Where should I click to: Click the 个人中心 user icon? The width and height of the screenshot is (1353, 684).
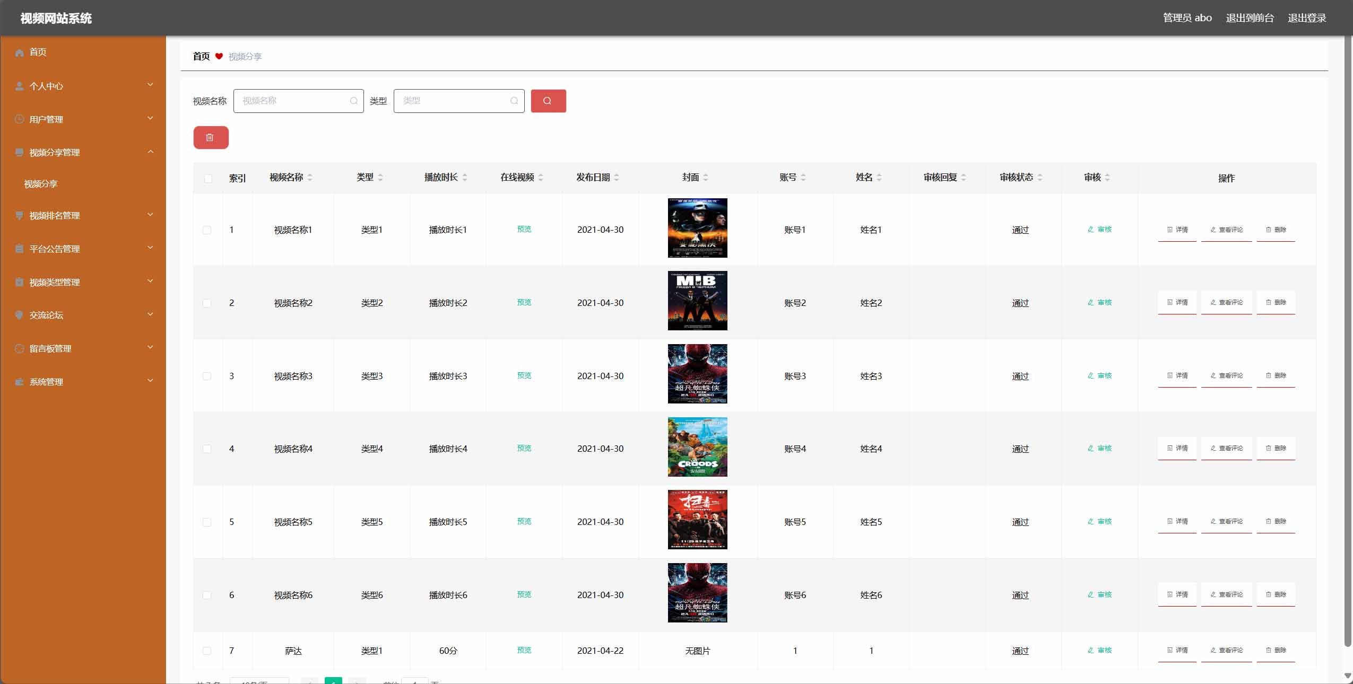tap(20, 86)
